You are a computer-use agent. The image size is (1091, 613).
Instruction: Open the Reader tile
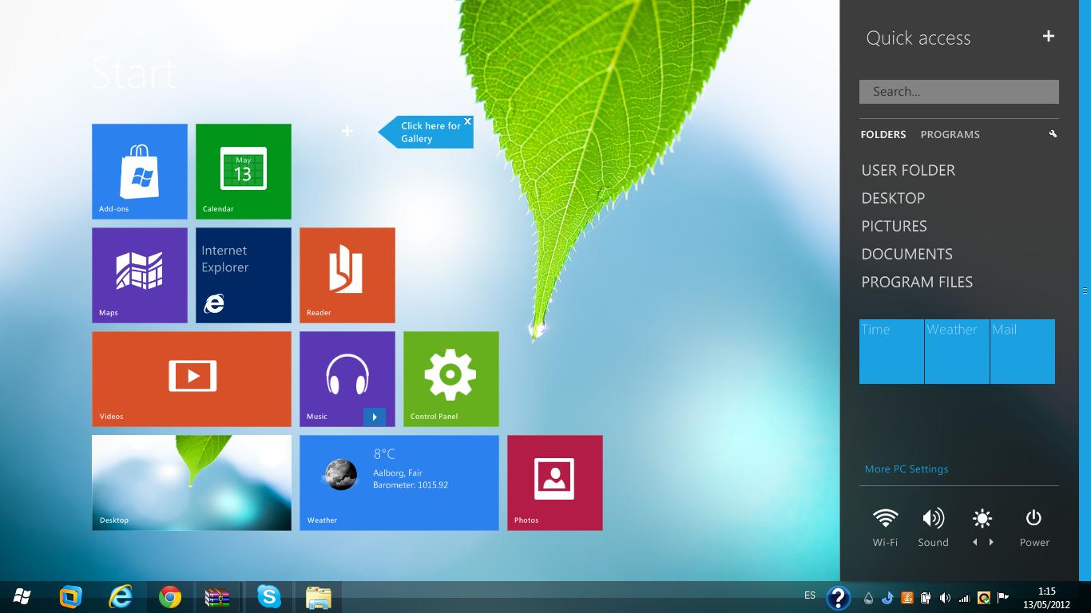[347, 275]
